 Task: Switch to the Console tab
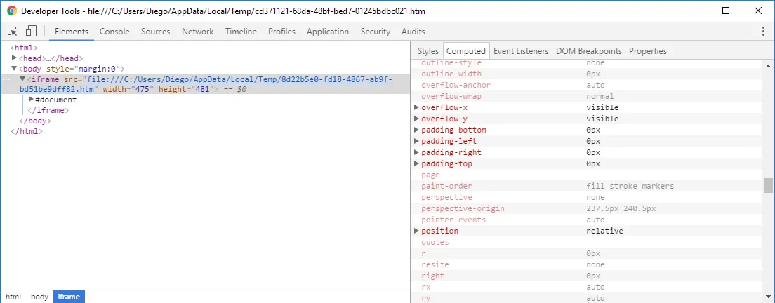(x=114, y=32)
